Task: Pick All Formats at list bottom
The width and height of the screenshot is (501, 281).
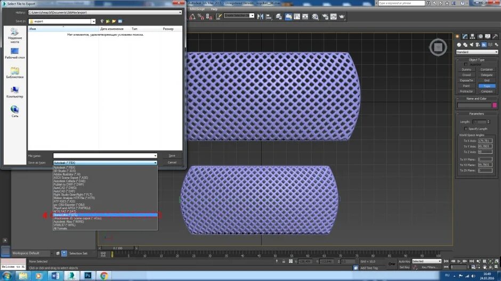Action: coord(105,228)
